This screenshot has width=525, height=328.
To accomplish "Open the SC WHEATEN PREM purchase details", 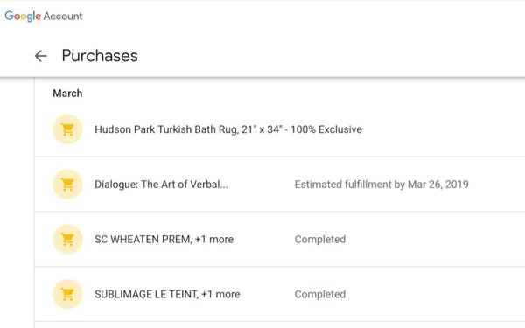I will [x=280, y=239].
